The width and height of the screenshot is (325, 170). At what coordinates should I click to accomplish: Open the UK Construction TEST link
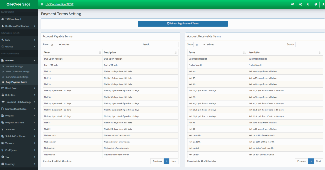coord(59,4)
